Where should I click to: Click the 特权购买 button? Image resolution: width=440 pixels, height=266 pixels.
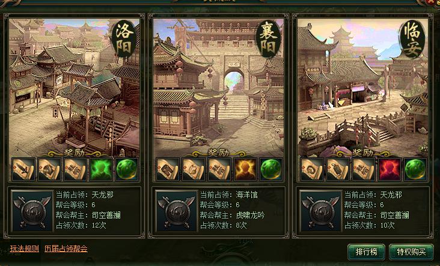click(x=411, y=252)
